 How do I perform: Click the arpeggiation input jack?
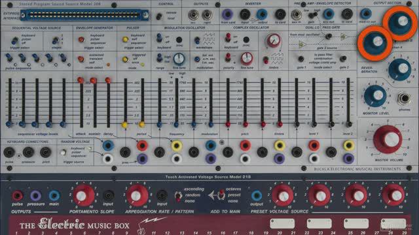pyautogui.click(x=162, y=196)
